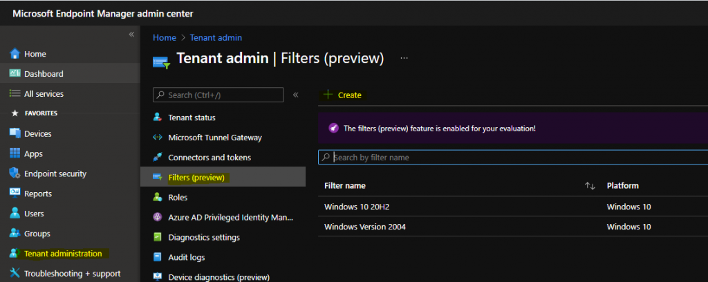Screen dimensions: 708x282
Task: Click the plus icon beside Create
Action: [x=327, y=95]
